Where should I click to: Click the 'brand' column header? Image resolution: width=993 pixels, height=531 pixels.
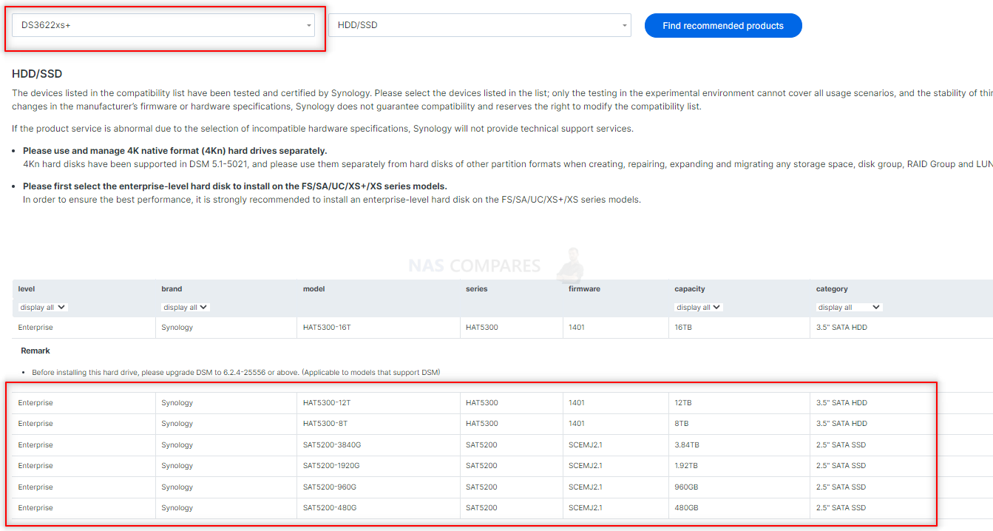coord(172,289)
